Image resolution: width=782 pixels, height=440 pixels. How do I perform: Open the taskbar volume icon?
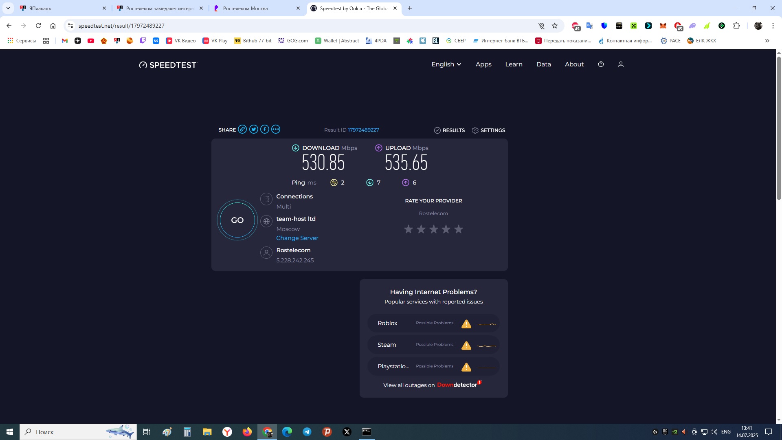click(714, 432)
